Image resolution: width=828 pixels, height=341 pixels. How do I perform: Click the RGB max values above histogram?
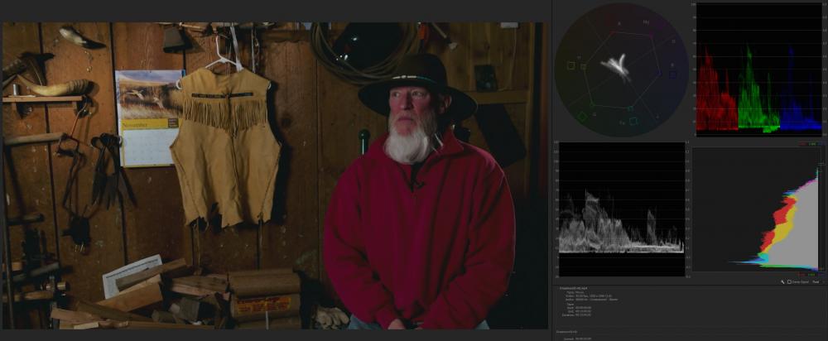[x=811, y=144]
